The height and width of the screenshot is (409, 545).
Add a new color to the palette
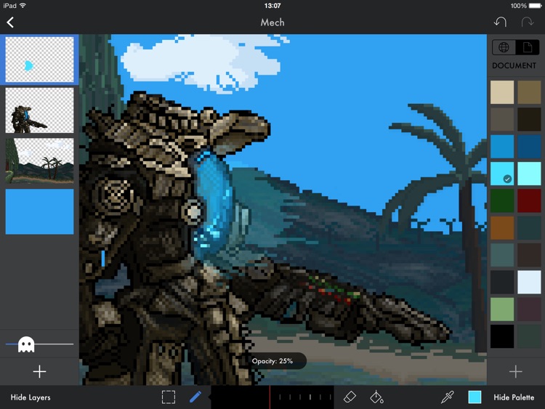click(x=515, y=371)
